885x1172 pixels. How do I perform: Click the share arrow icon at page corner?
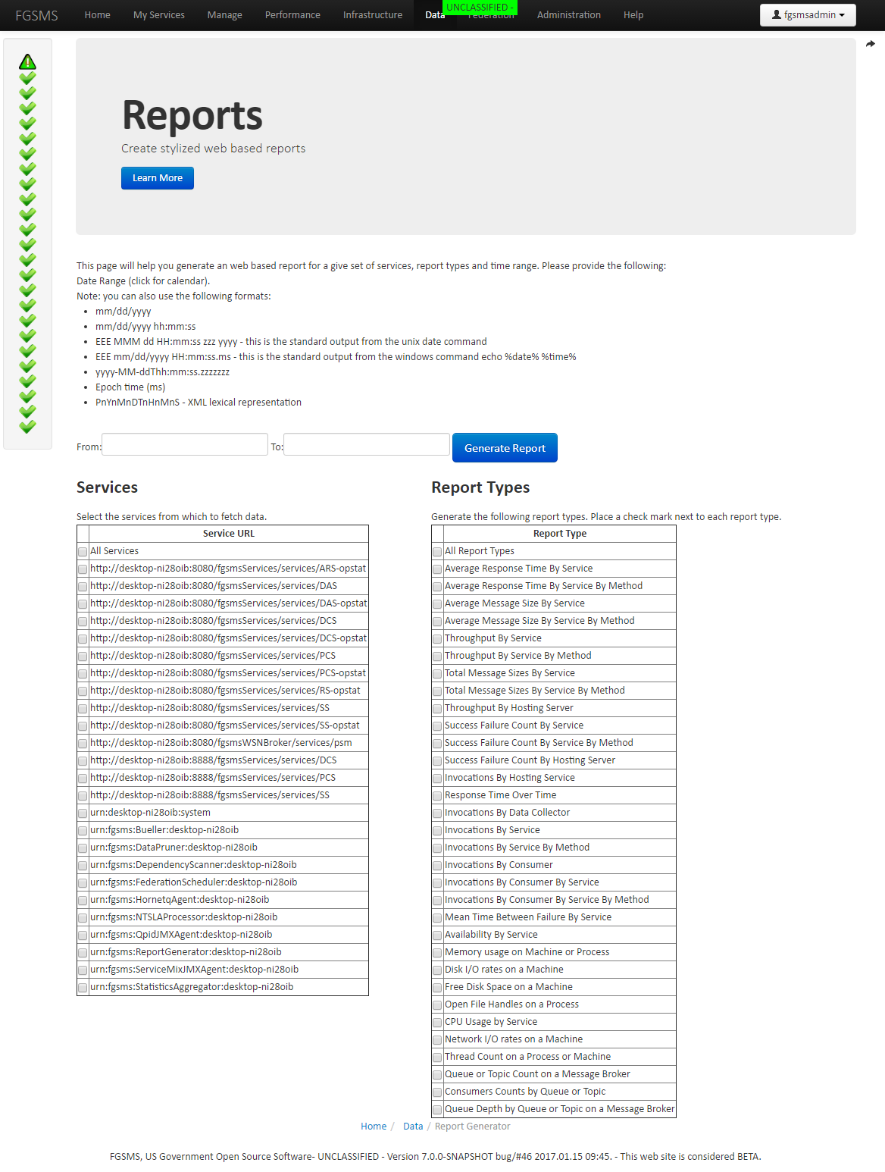pyautogui.click(x=871, y=44)
